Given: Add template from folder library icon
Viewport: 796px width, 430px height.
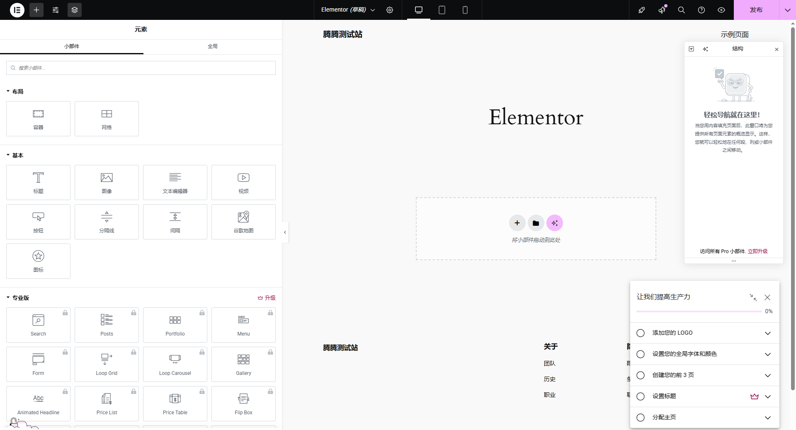Looking at the screenshot, I should pos(536,223).
